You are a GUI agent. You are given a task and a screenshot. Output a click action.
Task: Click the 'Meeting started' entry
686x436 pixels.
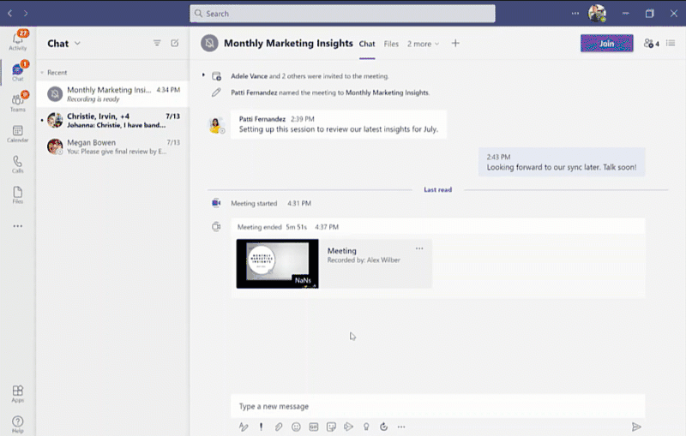click(x=254, y=203)
